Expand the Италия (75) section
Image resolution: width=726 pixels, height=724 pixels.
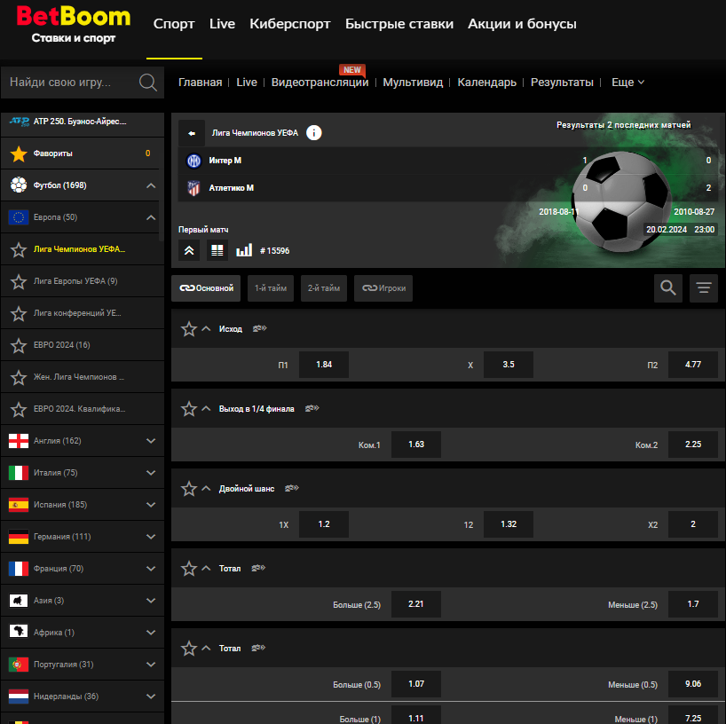click(151, 473)
